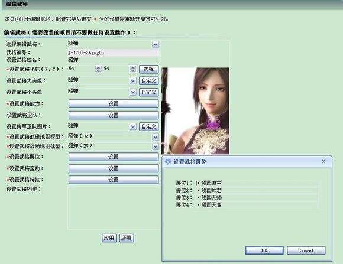Click 爵位2 field 倾国师君
This screenshot has height=264, width=343.
257,190
